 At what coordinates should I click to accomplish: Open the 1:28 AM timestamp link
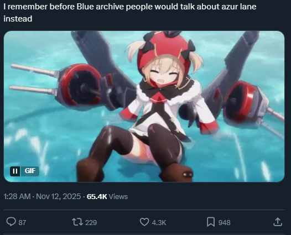(17, 196)
